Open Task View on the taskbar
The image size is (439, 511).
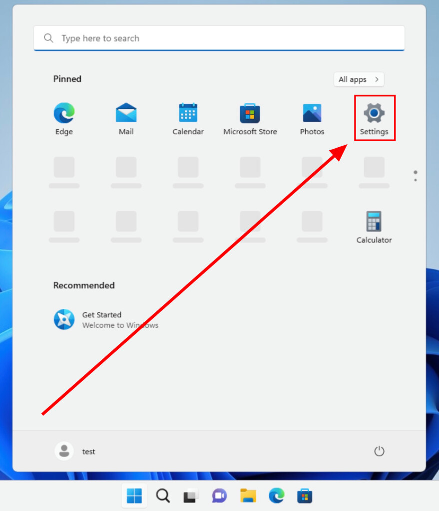click(190, 497)
